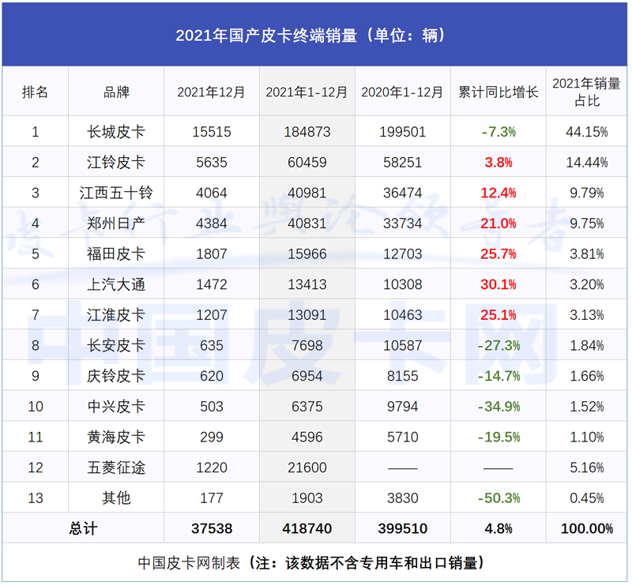Click growth value '3.8%'
Image resolution: width=632 pixels, height=586 pixels.
(498, 163)
